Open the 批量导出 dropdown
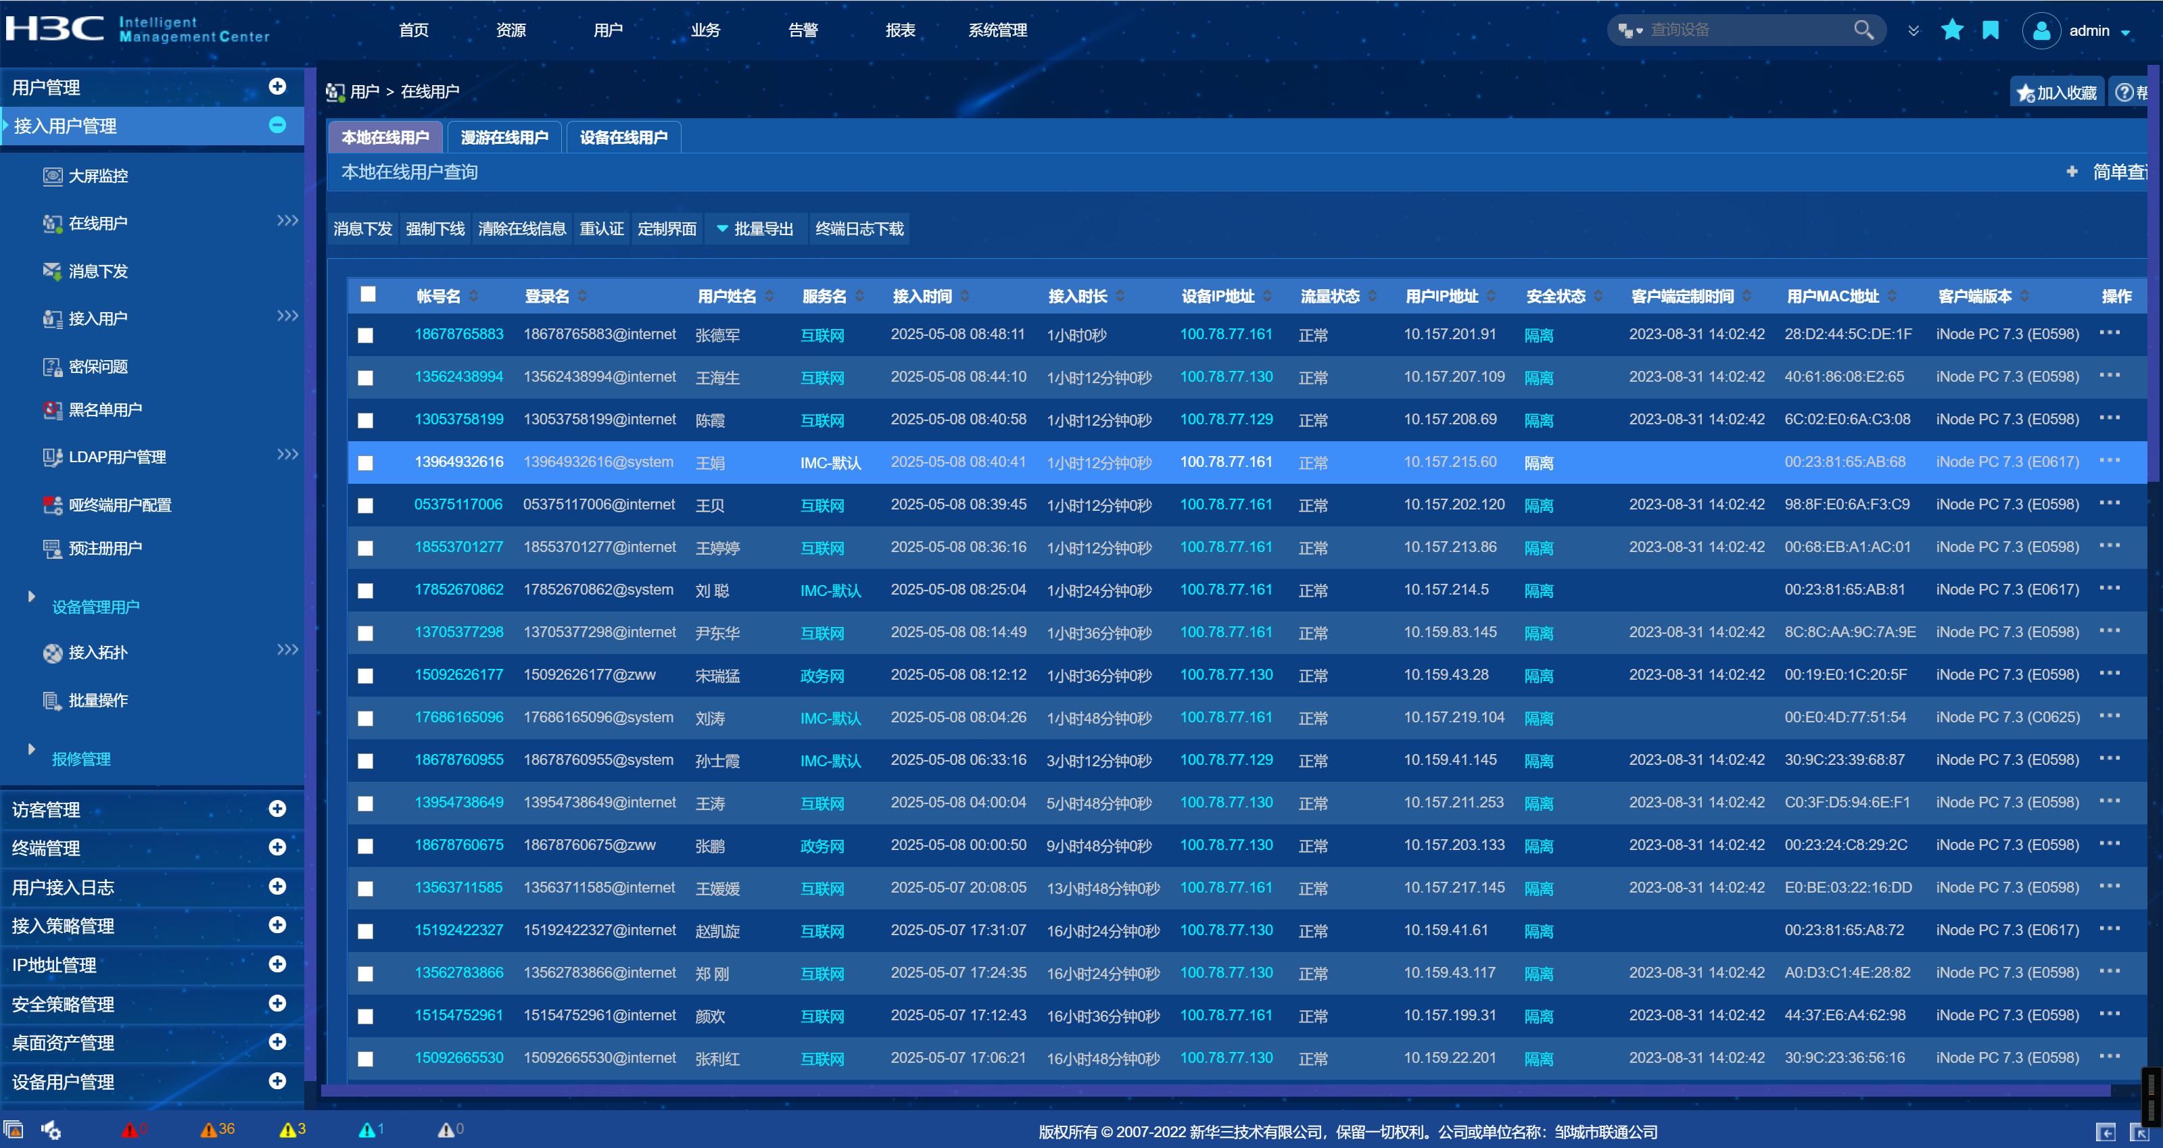This screenshot has height=1148, width=2163. coord(755,229)
